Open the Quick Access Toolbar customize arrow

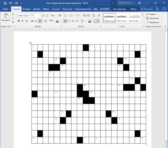click(x=21, y=3)
